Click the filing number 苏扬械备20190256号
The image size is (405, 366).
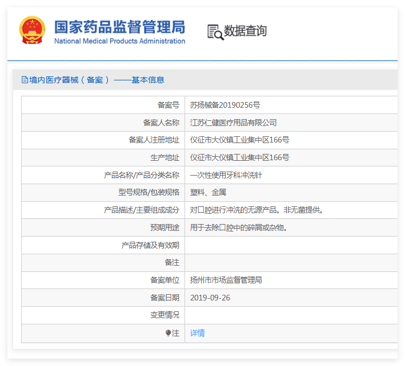(x=224, y=105)
